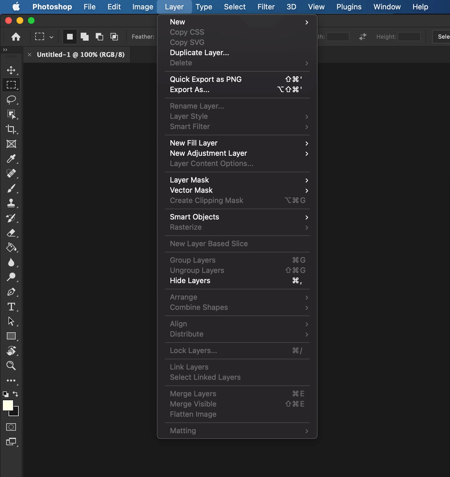
Task: Open the Apple menu
Action: 16,7
